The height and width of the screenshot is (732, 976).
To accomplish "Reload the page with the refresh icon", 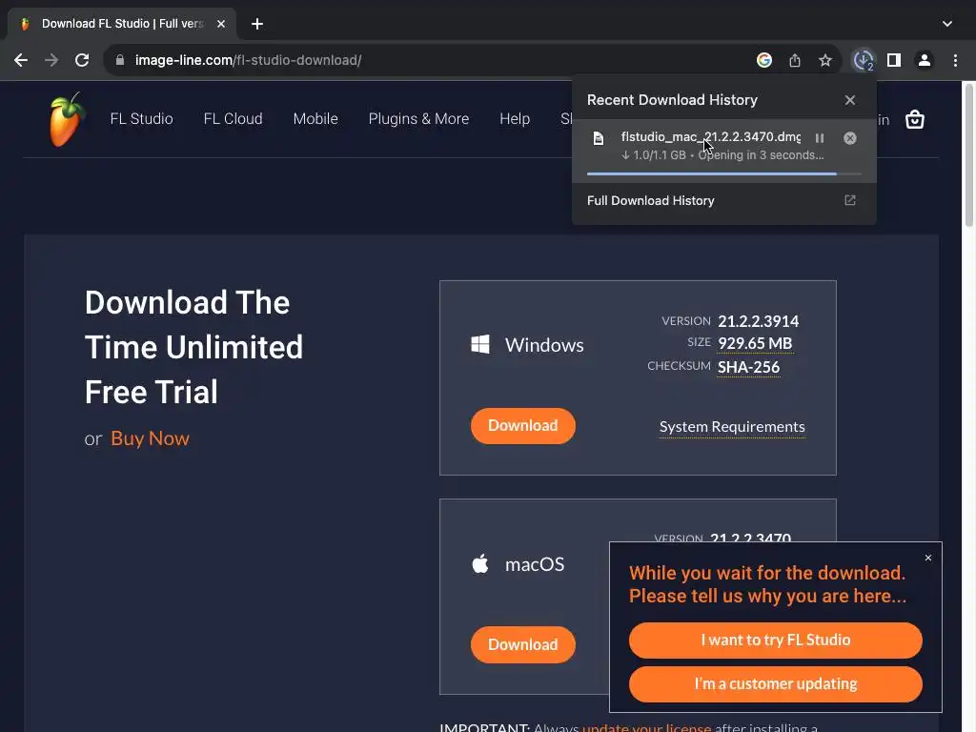I will (82, 60).
